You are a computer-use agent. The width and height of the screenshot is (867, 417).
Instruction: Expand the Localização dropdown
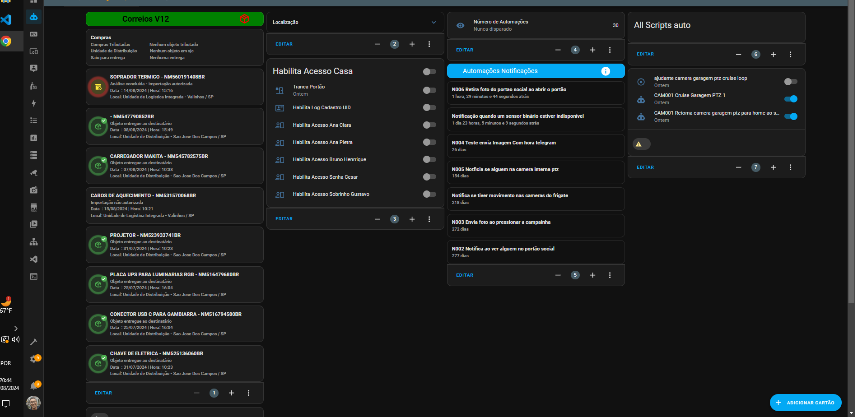[355, 23]
